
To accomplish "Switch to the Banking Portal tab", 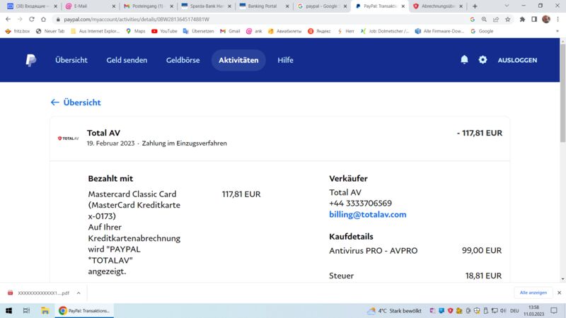I will click(x=263, y=6).
